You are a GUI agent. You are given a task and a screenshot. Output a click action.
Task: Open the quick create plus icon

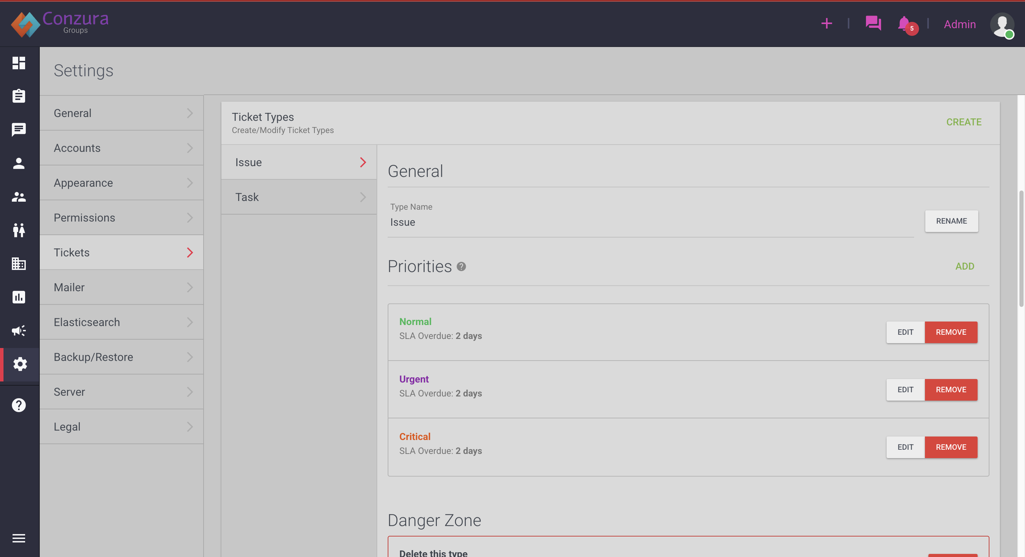pyautogui.click(x=826, y=23)
